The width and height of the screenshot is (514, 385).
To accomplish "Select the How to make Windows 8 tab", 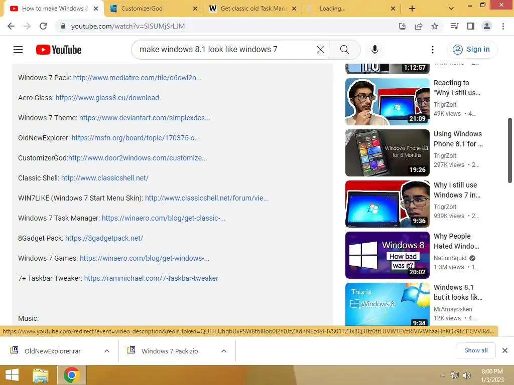I will click(54, 9).
